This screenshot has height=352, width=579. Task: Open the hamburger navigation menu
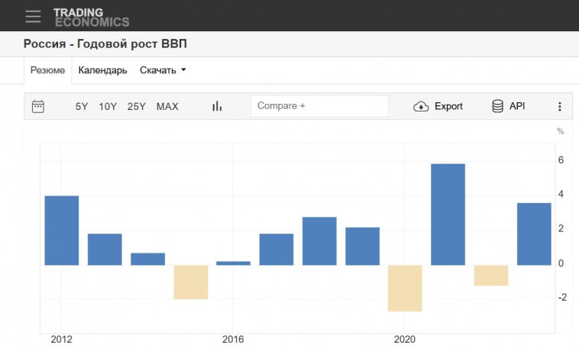(x=33, y=16)
